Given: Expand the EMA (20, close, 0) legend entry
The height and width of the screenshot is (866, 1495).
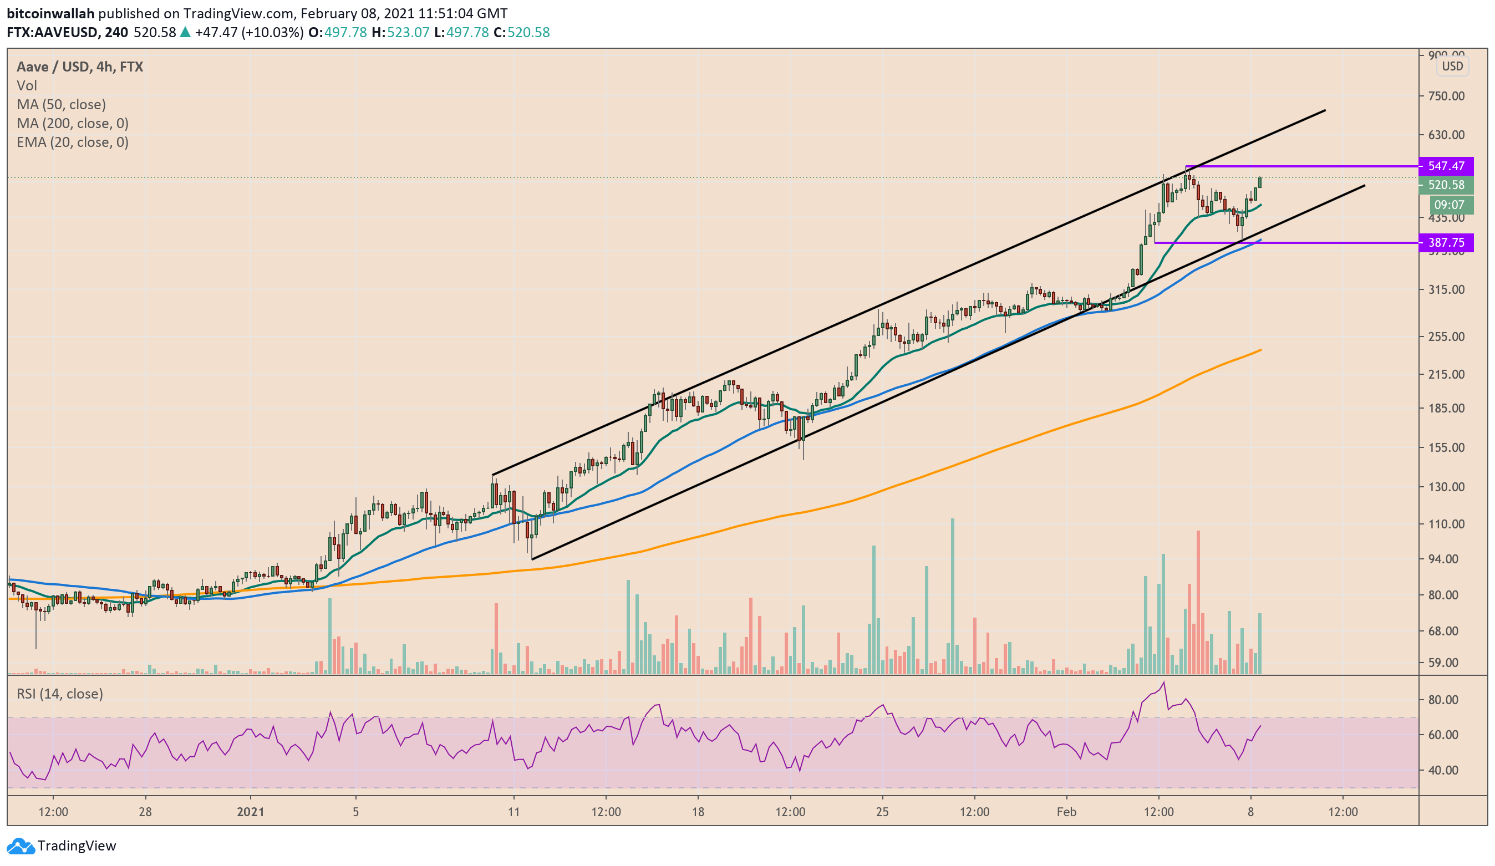Looking at the screenshot, I should 73,142.
